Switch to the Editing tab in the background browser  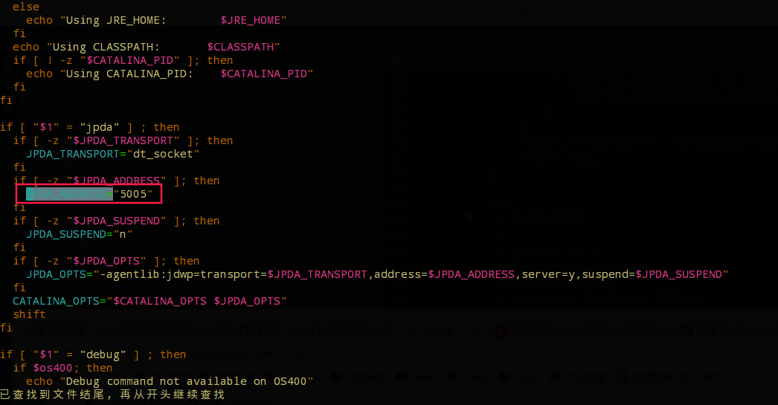point(436,331)
